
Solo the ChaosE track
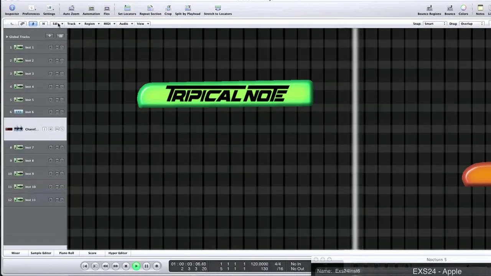(x=62, y=129)
